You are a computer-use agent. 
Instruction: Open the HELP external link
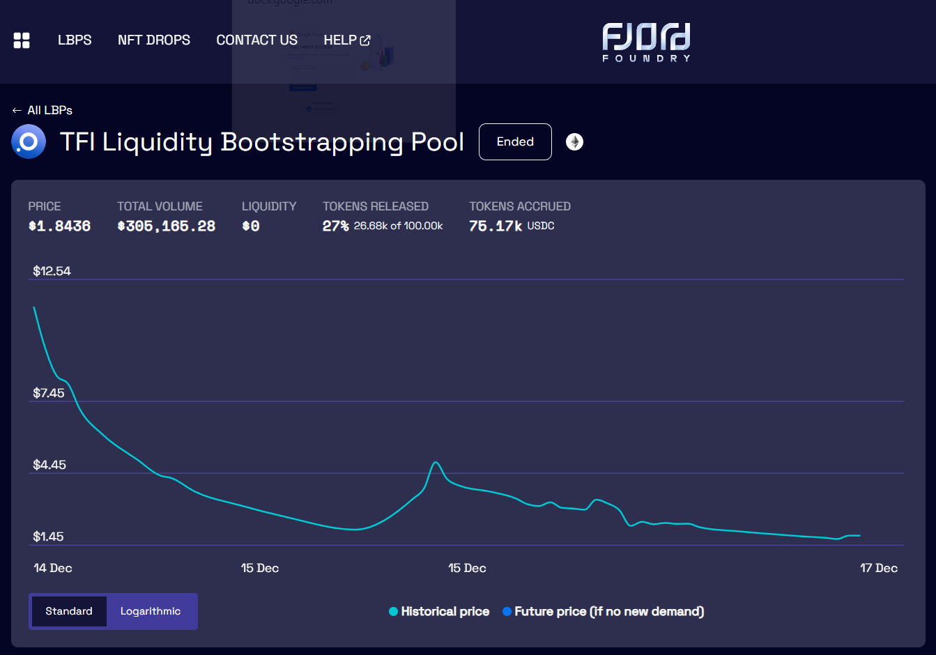pyautogui.click(x=347, y=40)
